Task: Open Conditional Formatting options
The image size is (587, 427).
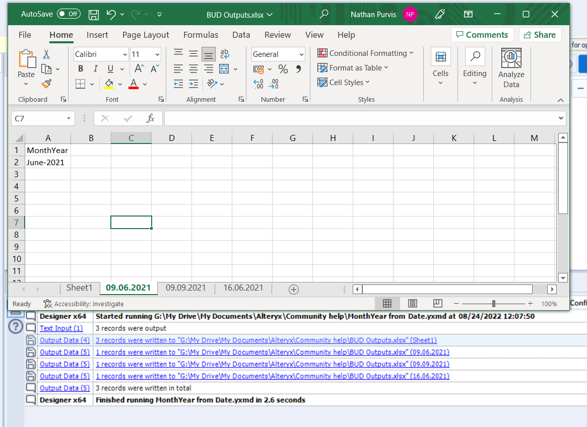Action: coord(366,53)
